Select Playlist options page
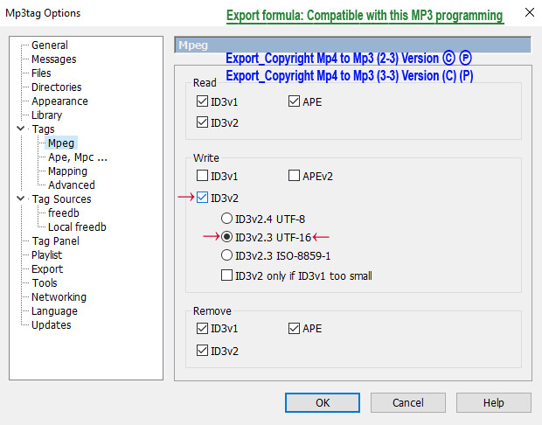 [x=46, y=254]
